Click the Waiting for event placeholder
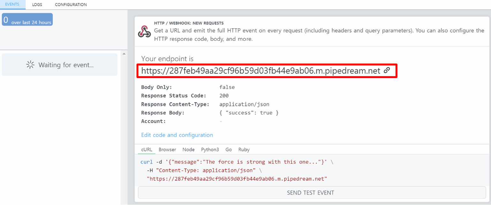Screen dimensions: 491x205 (x=60, y=65)
